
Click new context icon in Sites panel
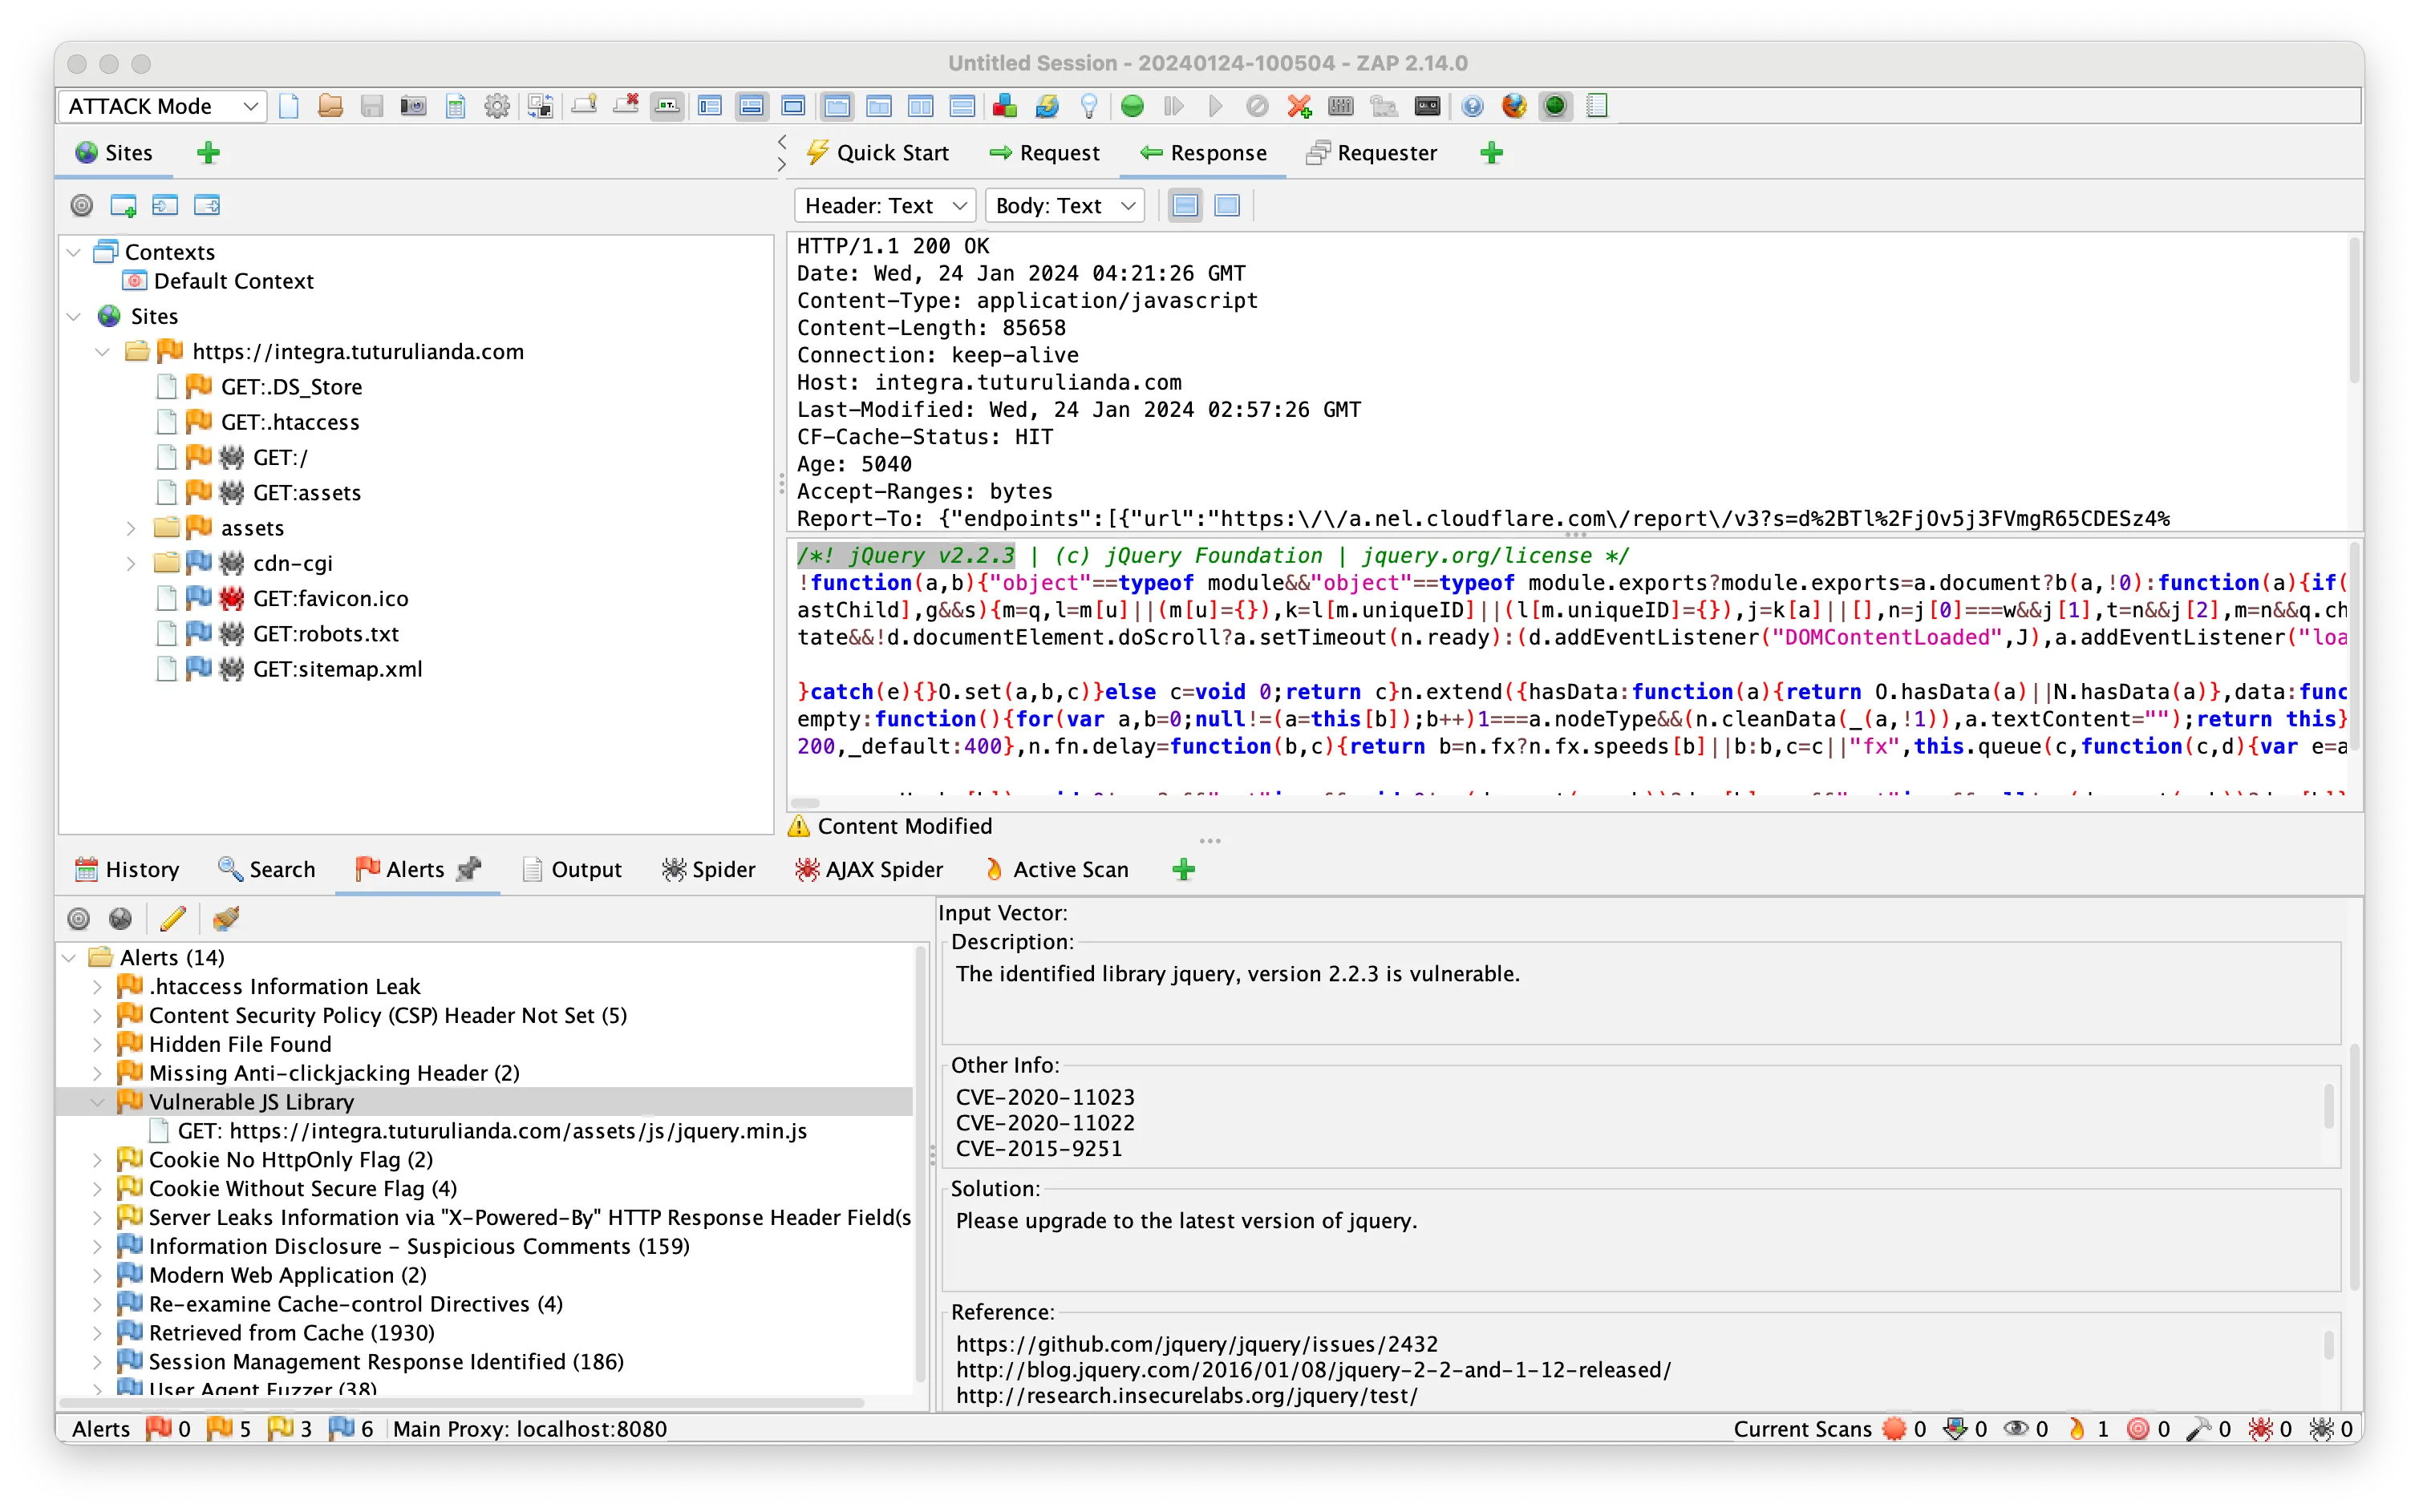(123, 206)
